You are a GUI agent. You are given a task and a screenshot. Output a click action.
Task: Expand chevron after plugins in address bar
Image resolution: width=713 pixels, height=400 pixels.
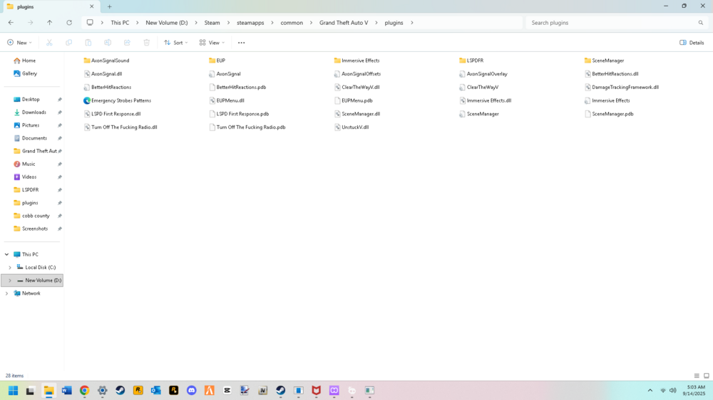(412, 23)
